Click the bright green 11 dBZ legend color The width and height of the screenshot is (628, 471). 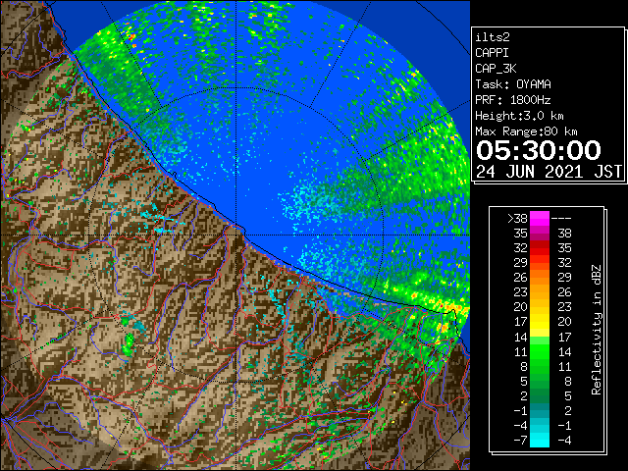coord(540,351)
